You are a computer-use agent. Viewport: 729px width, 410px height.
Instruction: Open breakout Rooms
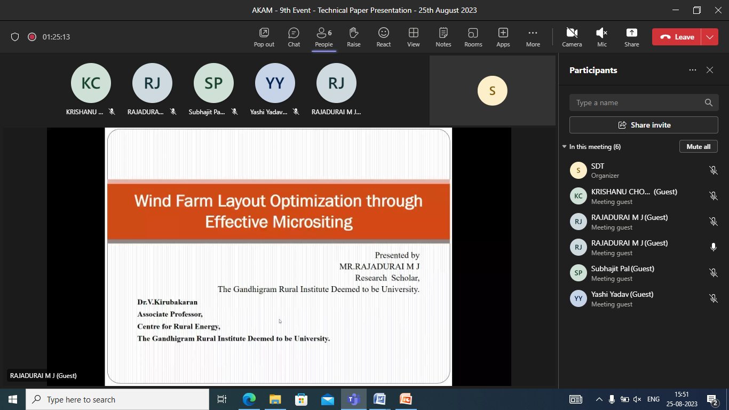coord(473,37)
